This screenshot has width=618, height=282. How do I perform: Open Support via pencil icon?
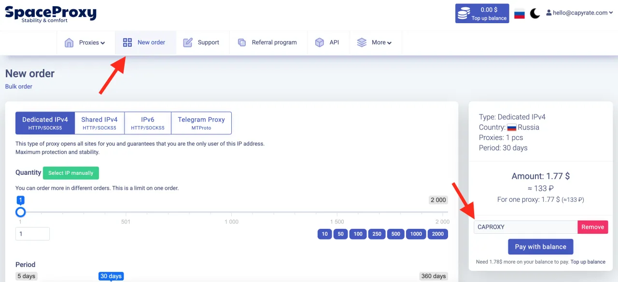click(188, 42)
